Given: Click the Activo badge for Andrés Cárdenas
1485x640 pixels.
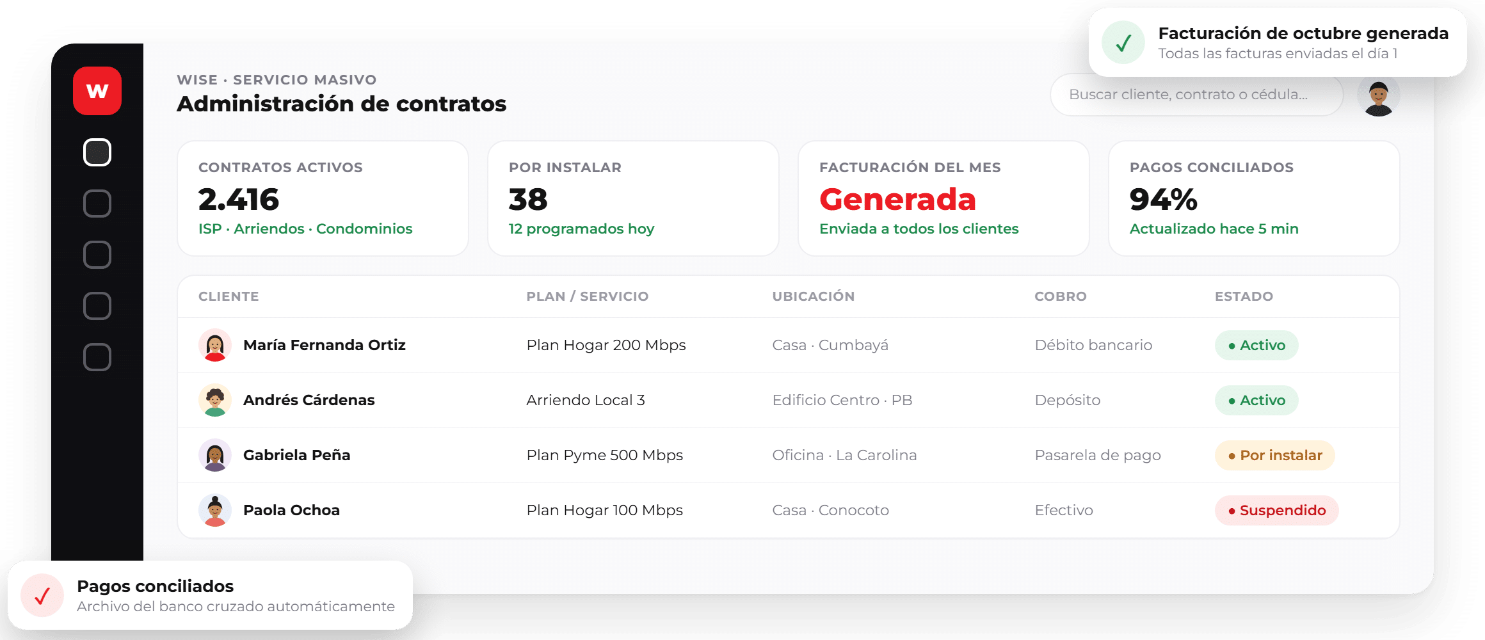Looking at the screenshot, I should point(1256,400).
